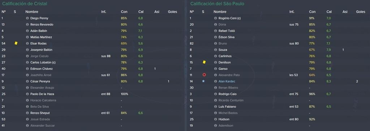Open Alan Kardec's player profile

coord(227,81)
